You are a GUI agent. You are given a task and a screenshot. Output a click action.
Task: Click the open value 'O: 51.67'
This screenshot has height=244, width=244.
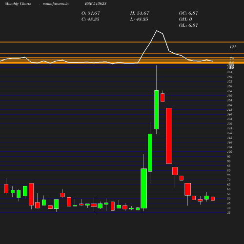coord(90,13)
